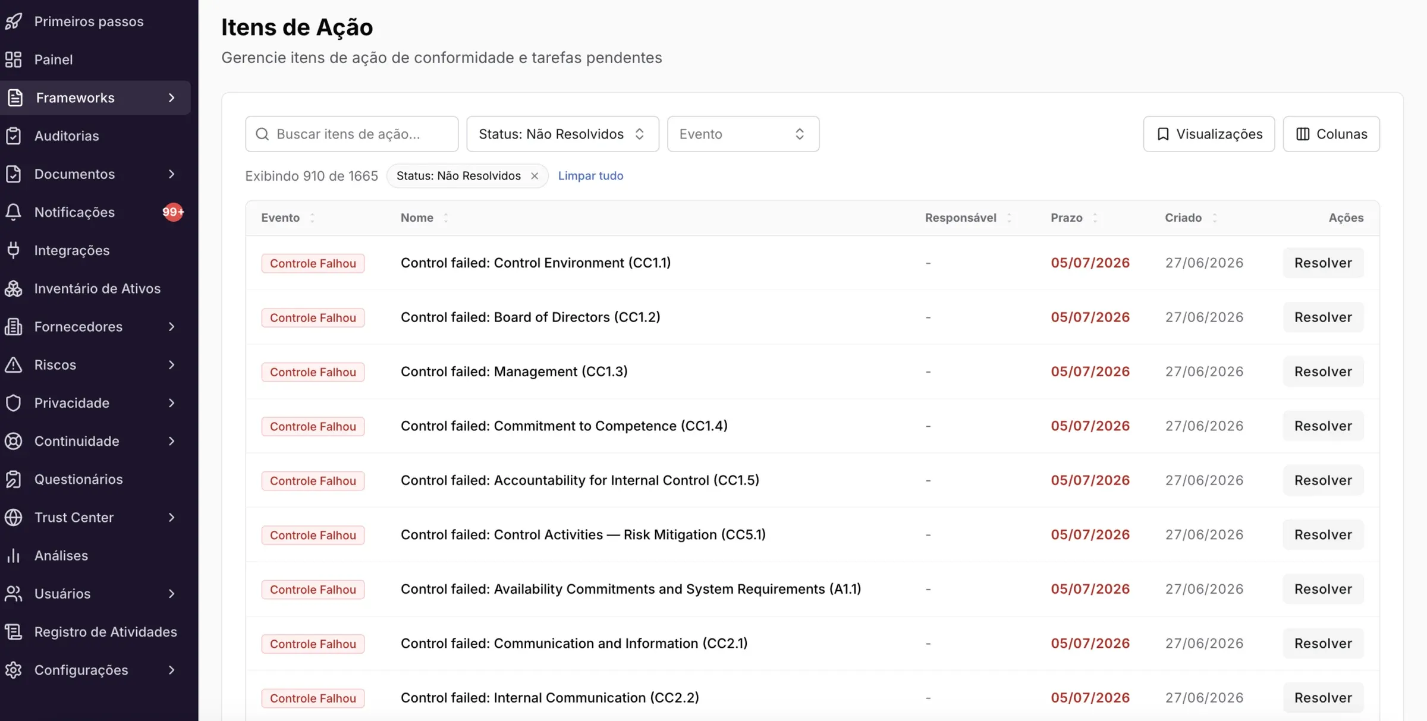Click the Trust Center globe icon
The height and width of the screenshot is (721, 1427).
14,517
